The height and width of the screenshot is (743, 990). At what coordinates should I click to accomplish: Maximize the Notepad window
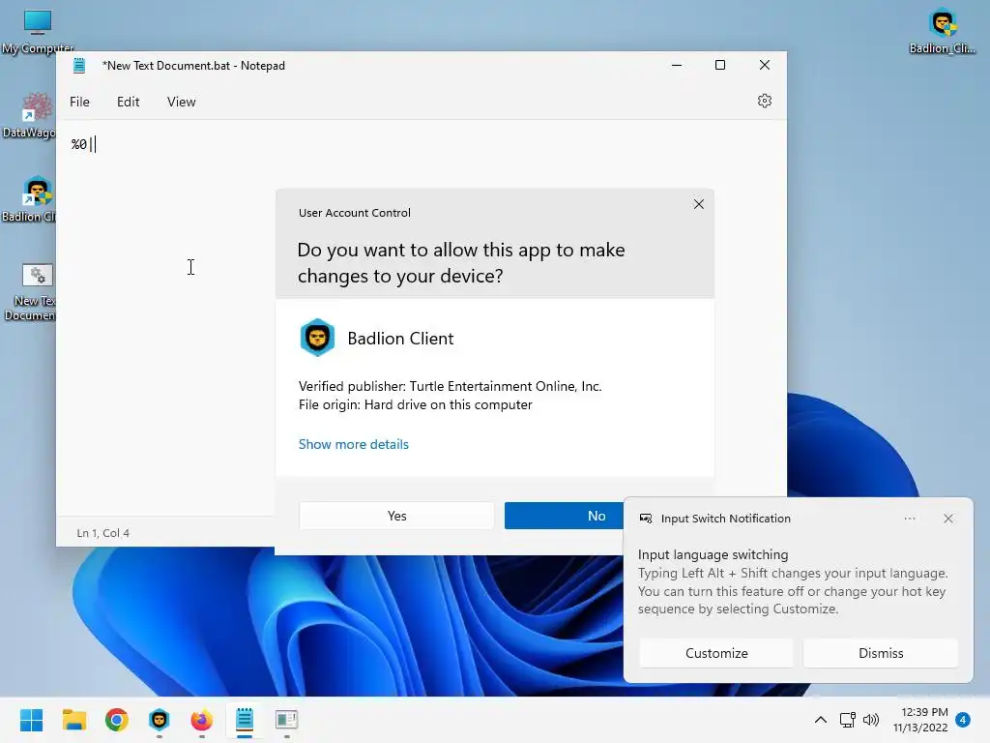(x=719, y=65)
